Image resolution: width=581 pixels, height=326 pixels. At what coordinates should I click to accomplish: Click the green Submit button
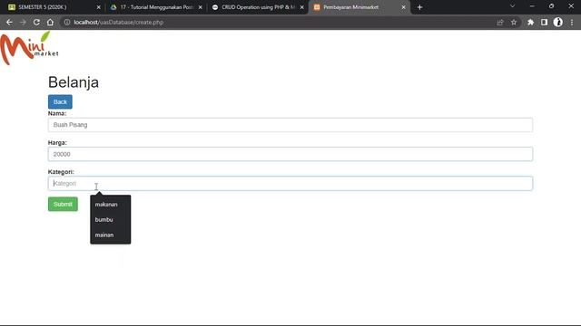pos(63,204)
